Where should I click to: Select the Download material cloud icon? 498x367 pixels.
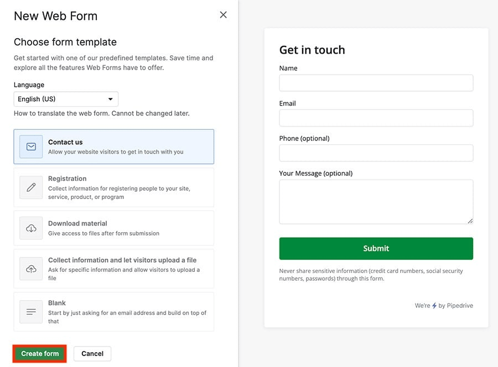(x=30, y=228)
